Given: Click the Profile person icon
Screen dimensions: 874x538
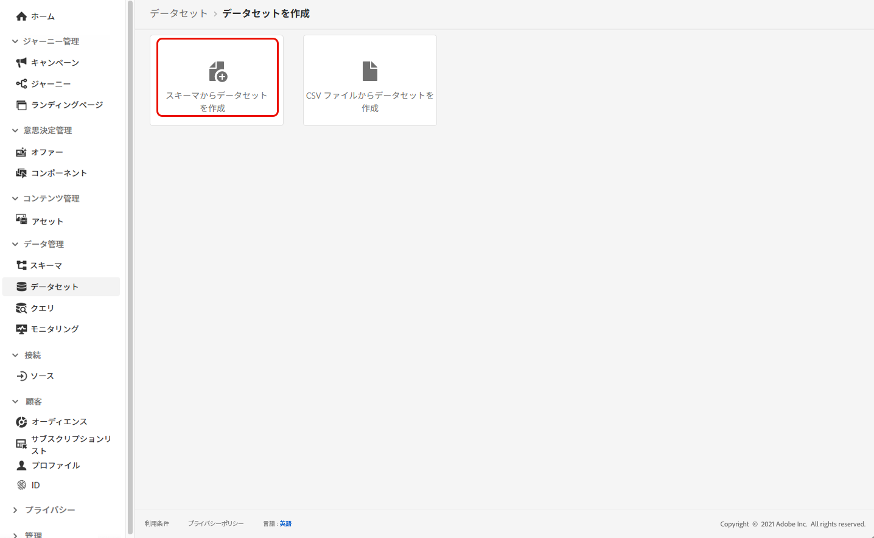Looking at the screenshot, I should click(x=21, y=465).
